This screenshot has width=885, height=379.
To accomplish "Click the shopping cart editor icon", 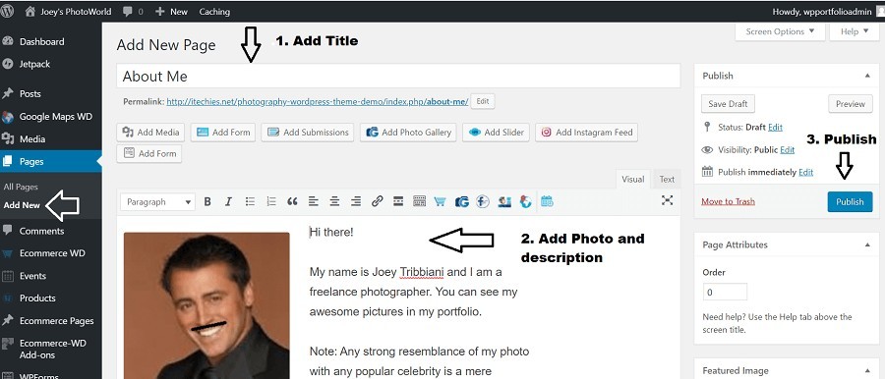I will point(441,201).
